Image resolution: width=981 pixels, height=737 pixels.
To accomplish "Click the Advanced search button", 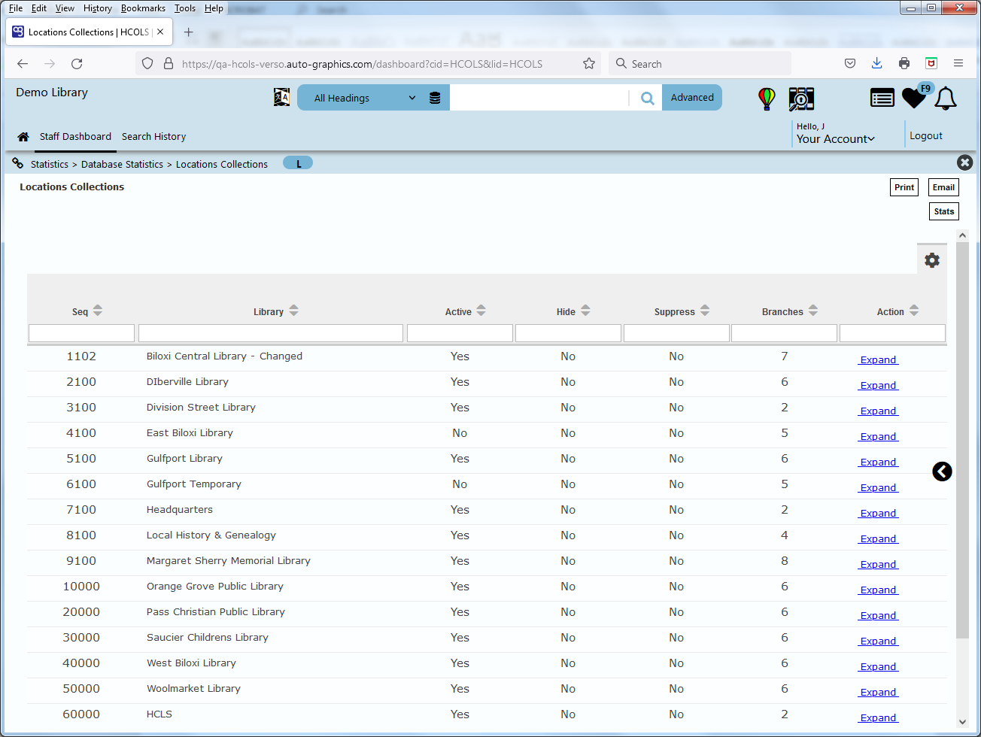I will click(692, 98).
